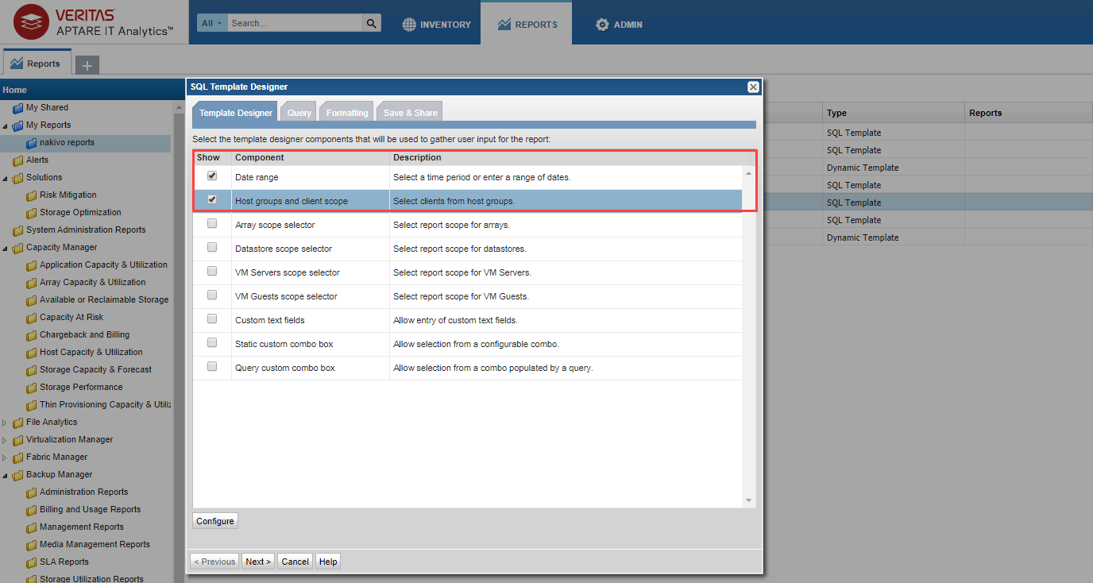This screenshot has height=583, width=1093.
Task: Click inside the search input field
Action: (x=294, y=23)
